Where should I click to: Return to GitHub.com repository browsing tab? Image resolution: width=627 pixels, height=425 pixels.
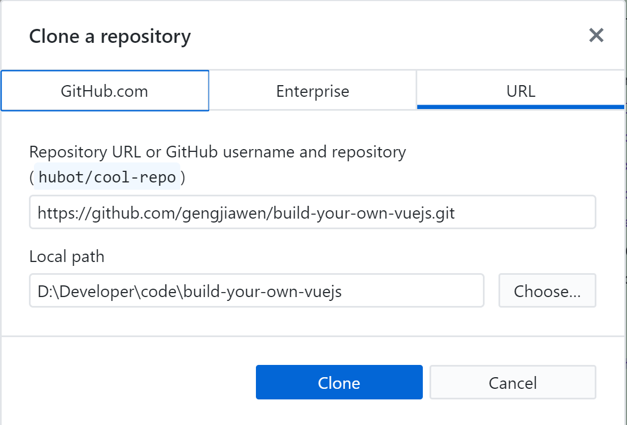104,91
